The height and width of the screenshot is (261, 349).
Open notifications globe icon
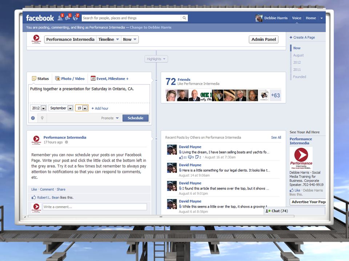76,18
